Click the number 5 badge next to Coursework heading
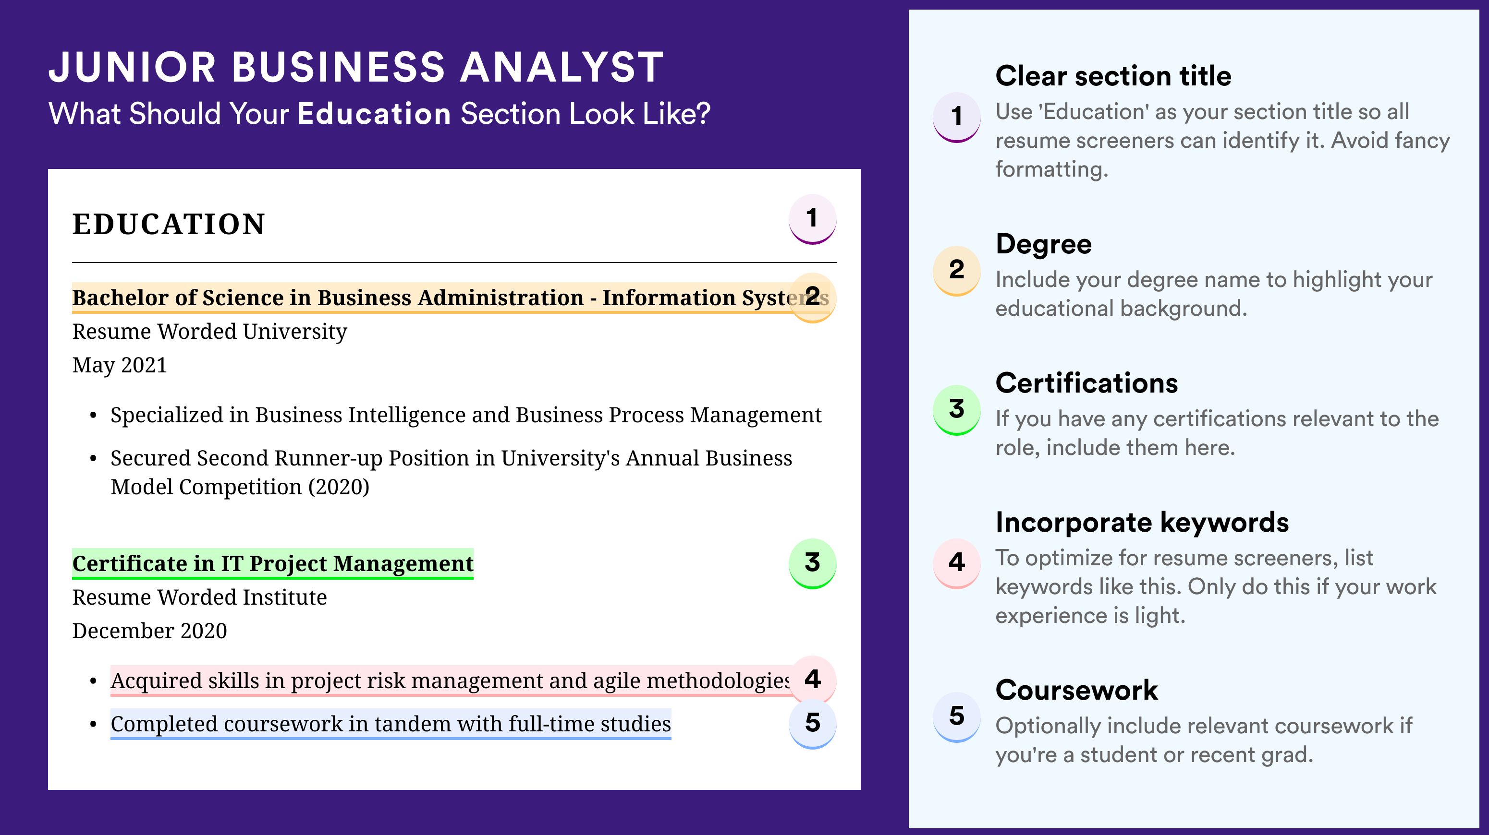The height and width of the screenshot is (835, 1489). (957, 717)
